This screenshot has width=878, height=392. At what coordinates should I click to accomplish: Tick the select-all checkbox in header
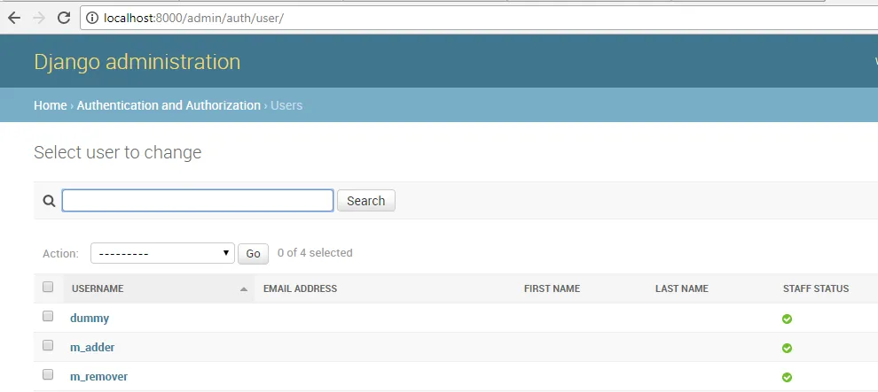(x=48, y=287)
